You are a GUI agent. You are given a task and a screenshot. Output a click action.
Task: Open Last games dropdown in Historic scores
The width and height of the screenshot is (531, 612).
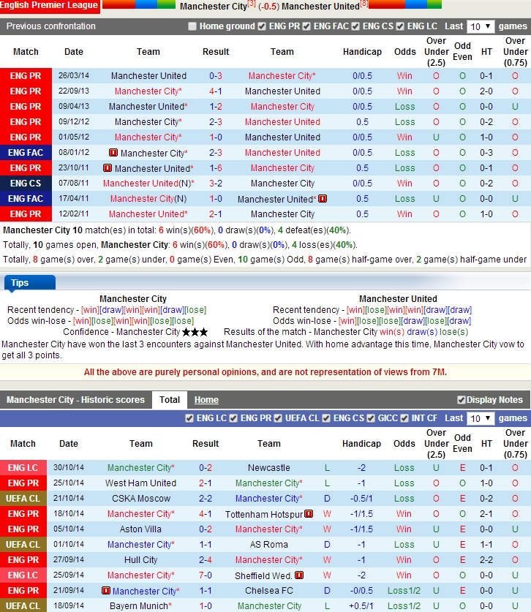481,418
